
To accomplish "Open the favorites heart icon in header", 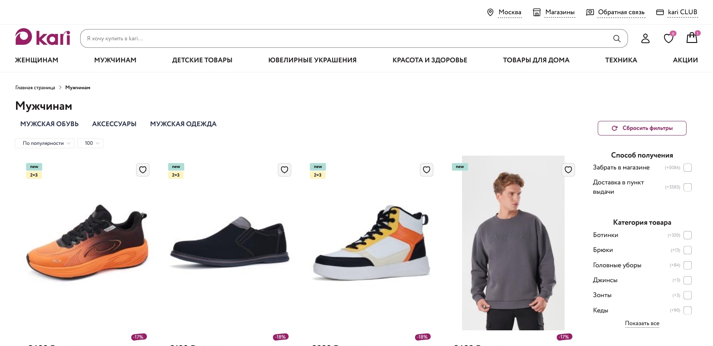I will click(668, 38).
